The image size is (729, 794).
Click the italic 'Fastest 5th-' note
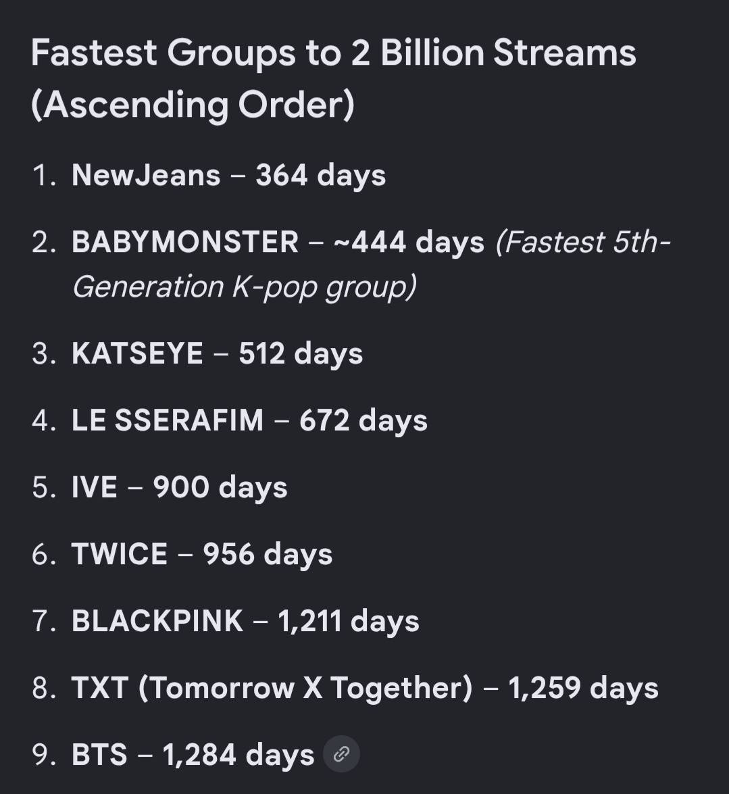(582, 242)
